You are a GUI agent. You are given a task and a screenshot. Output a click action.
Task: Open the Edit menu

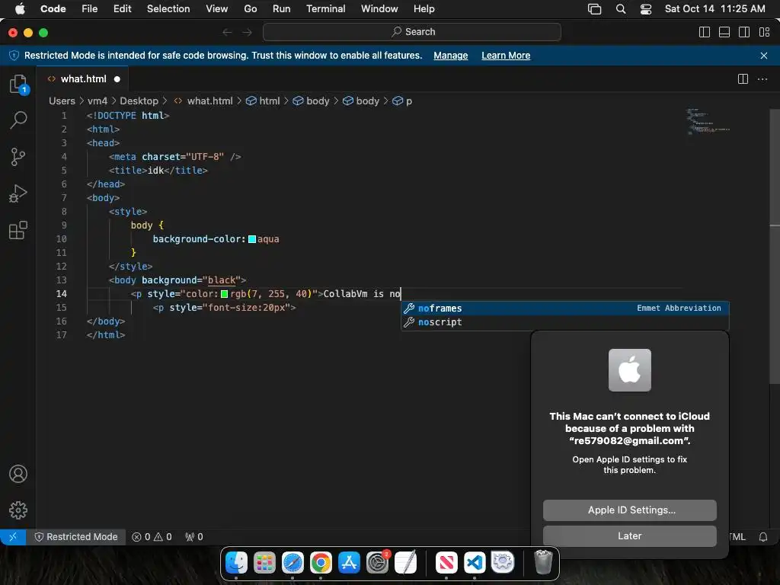tap(122, 9)
